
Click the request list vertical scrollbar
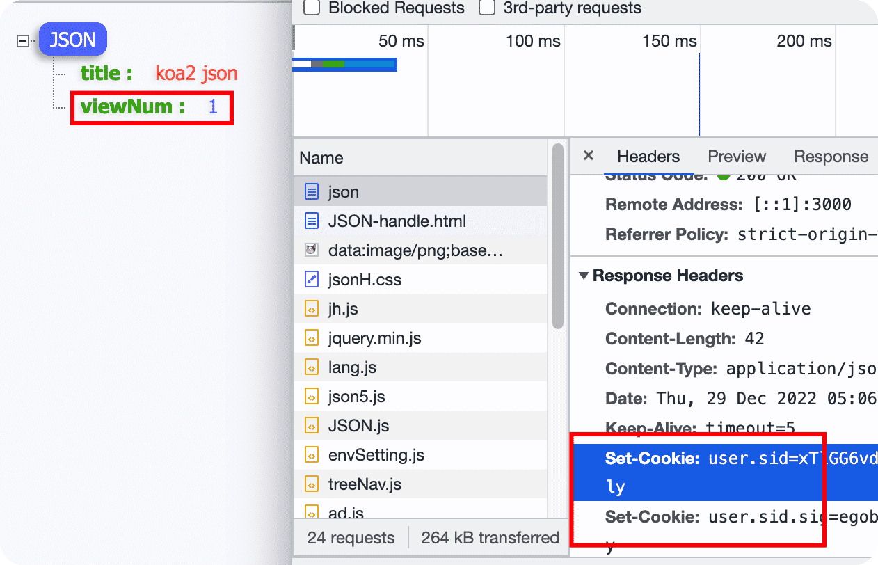(557, 237)
